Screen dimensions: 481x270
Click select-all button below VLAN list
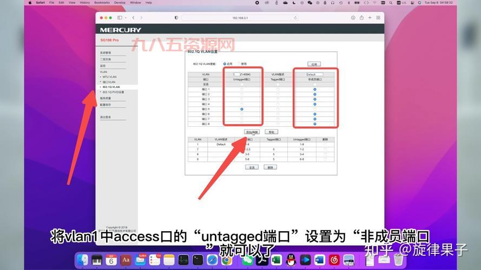point(252,167)
